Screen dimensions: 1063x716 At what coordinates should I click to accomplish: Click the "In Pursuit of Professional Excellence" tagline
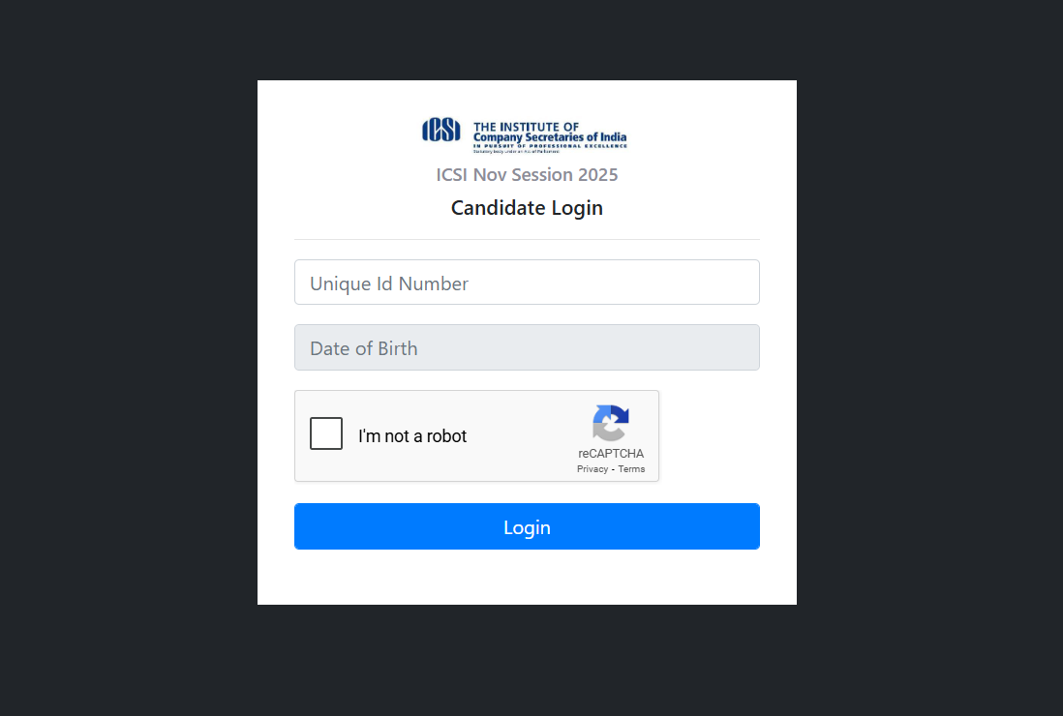coord(549,146)
